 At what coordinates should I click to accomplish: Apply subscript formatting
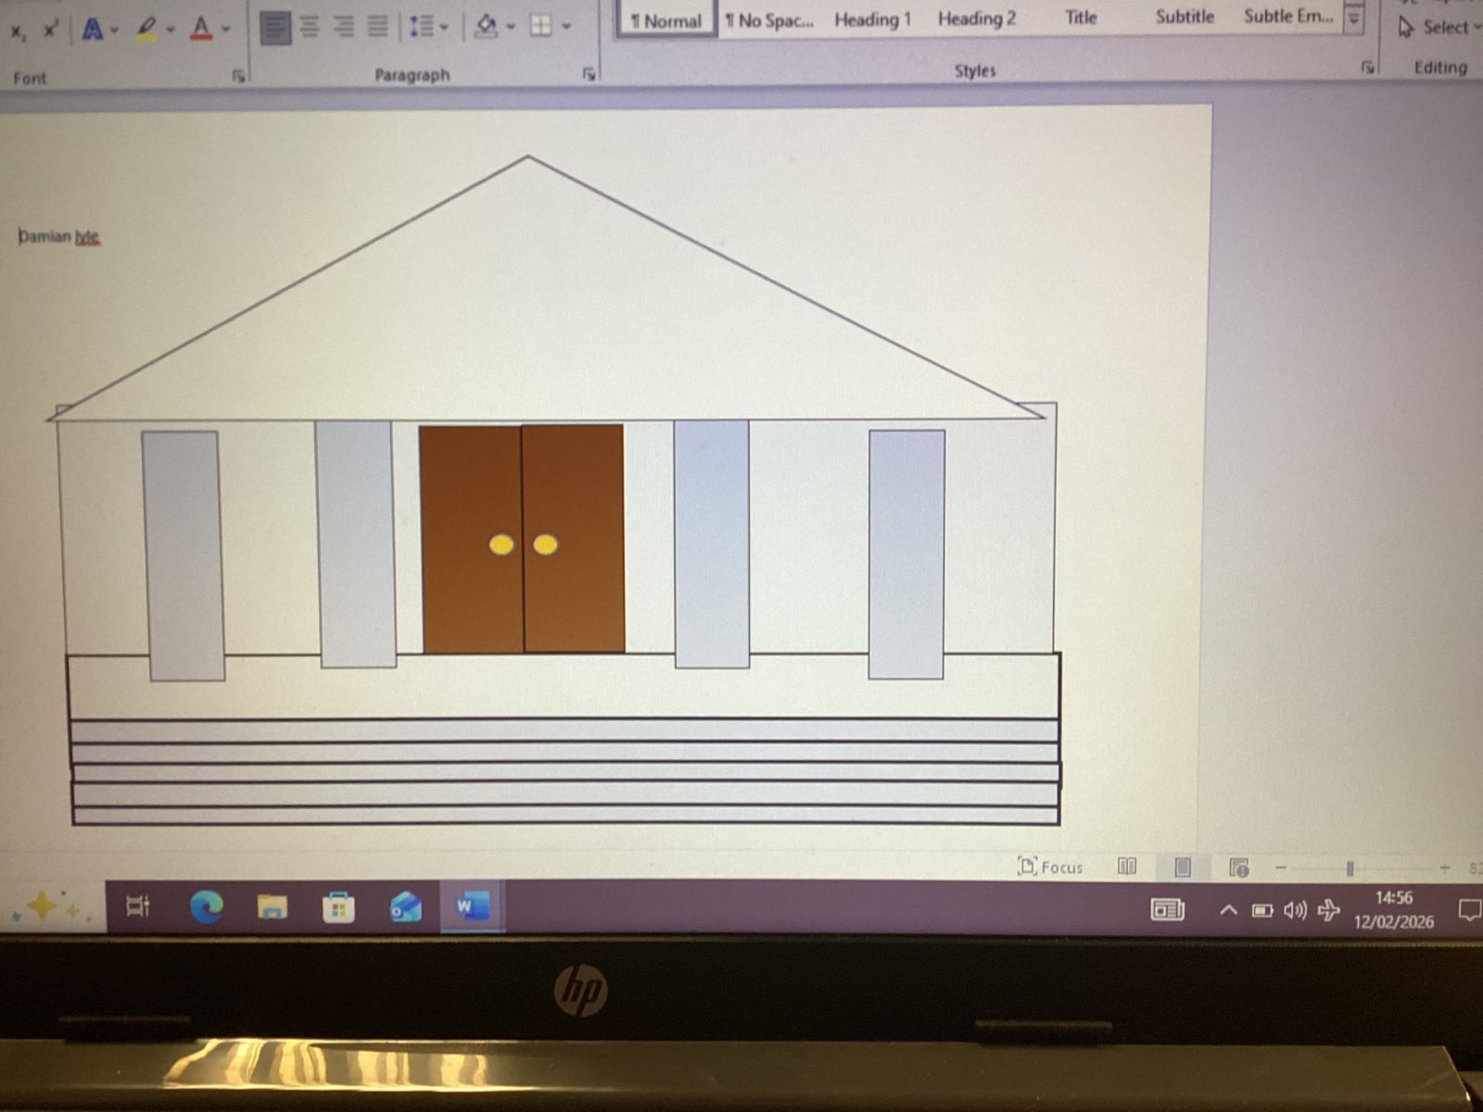17,32
